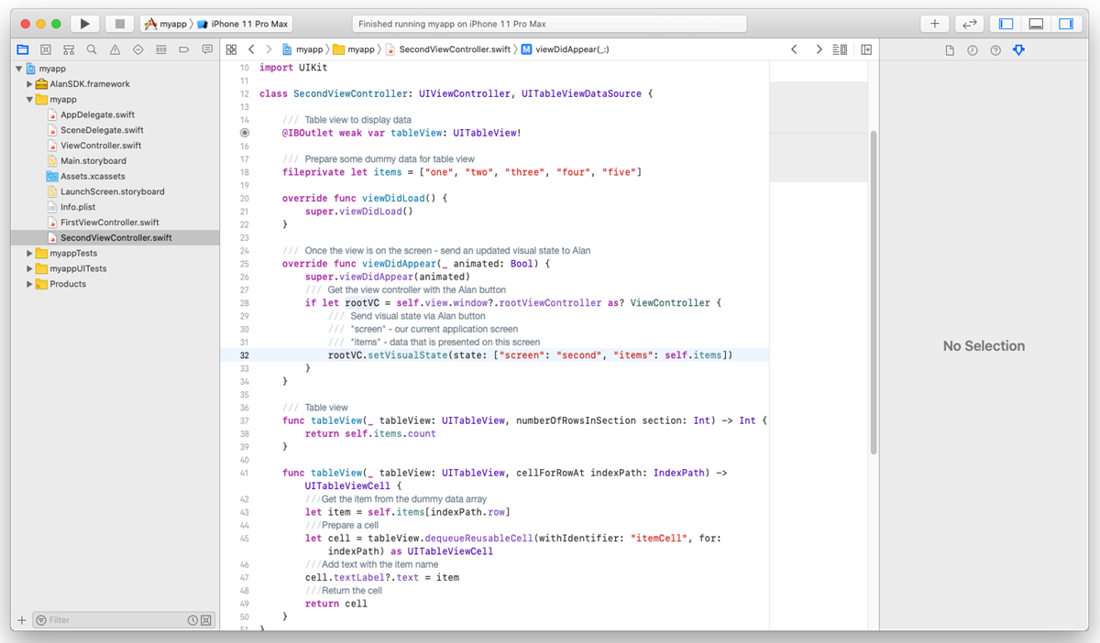Show the Issue navigator warning triangle
This screenshot has width=1100, height=643.
115,49
